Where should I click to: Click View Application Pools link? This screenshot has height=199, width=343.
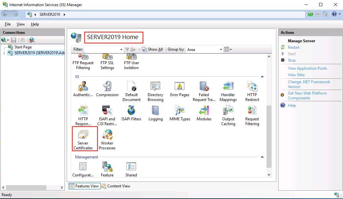point(307,68)
